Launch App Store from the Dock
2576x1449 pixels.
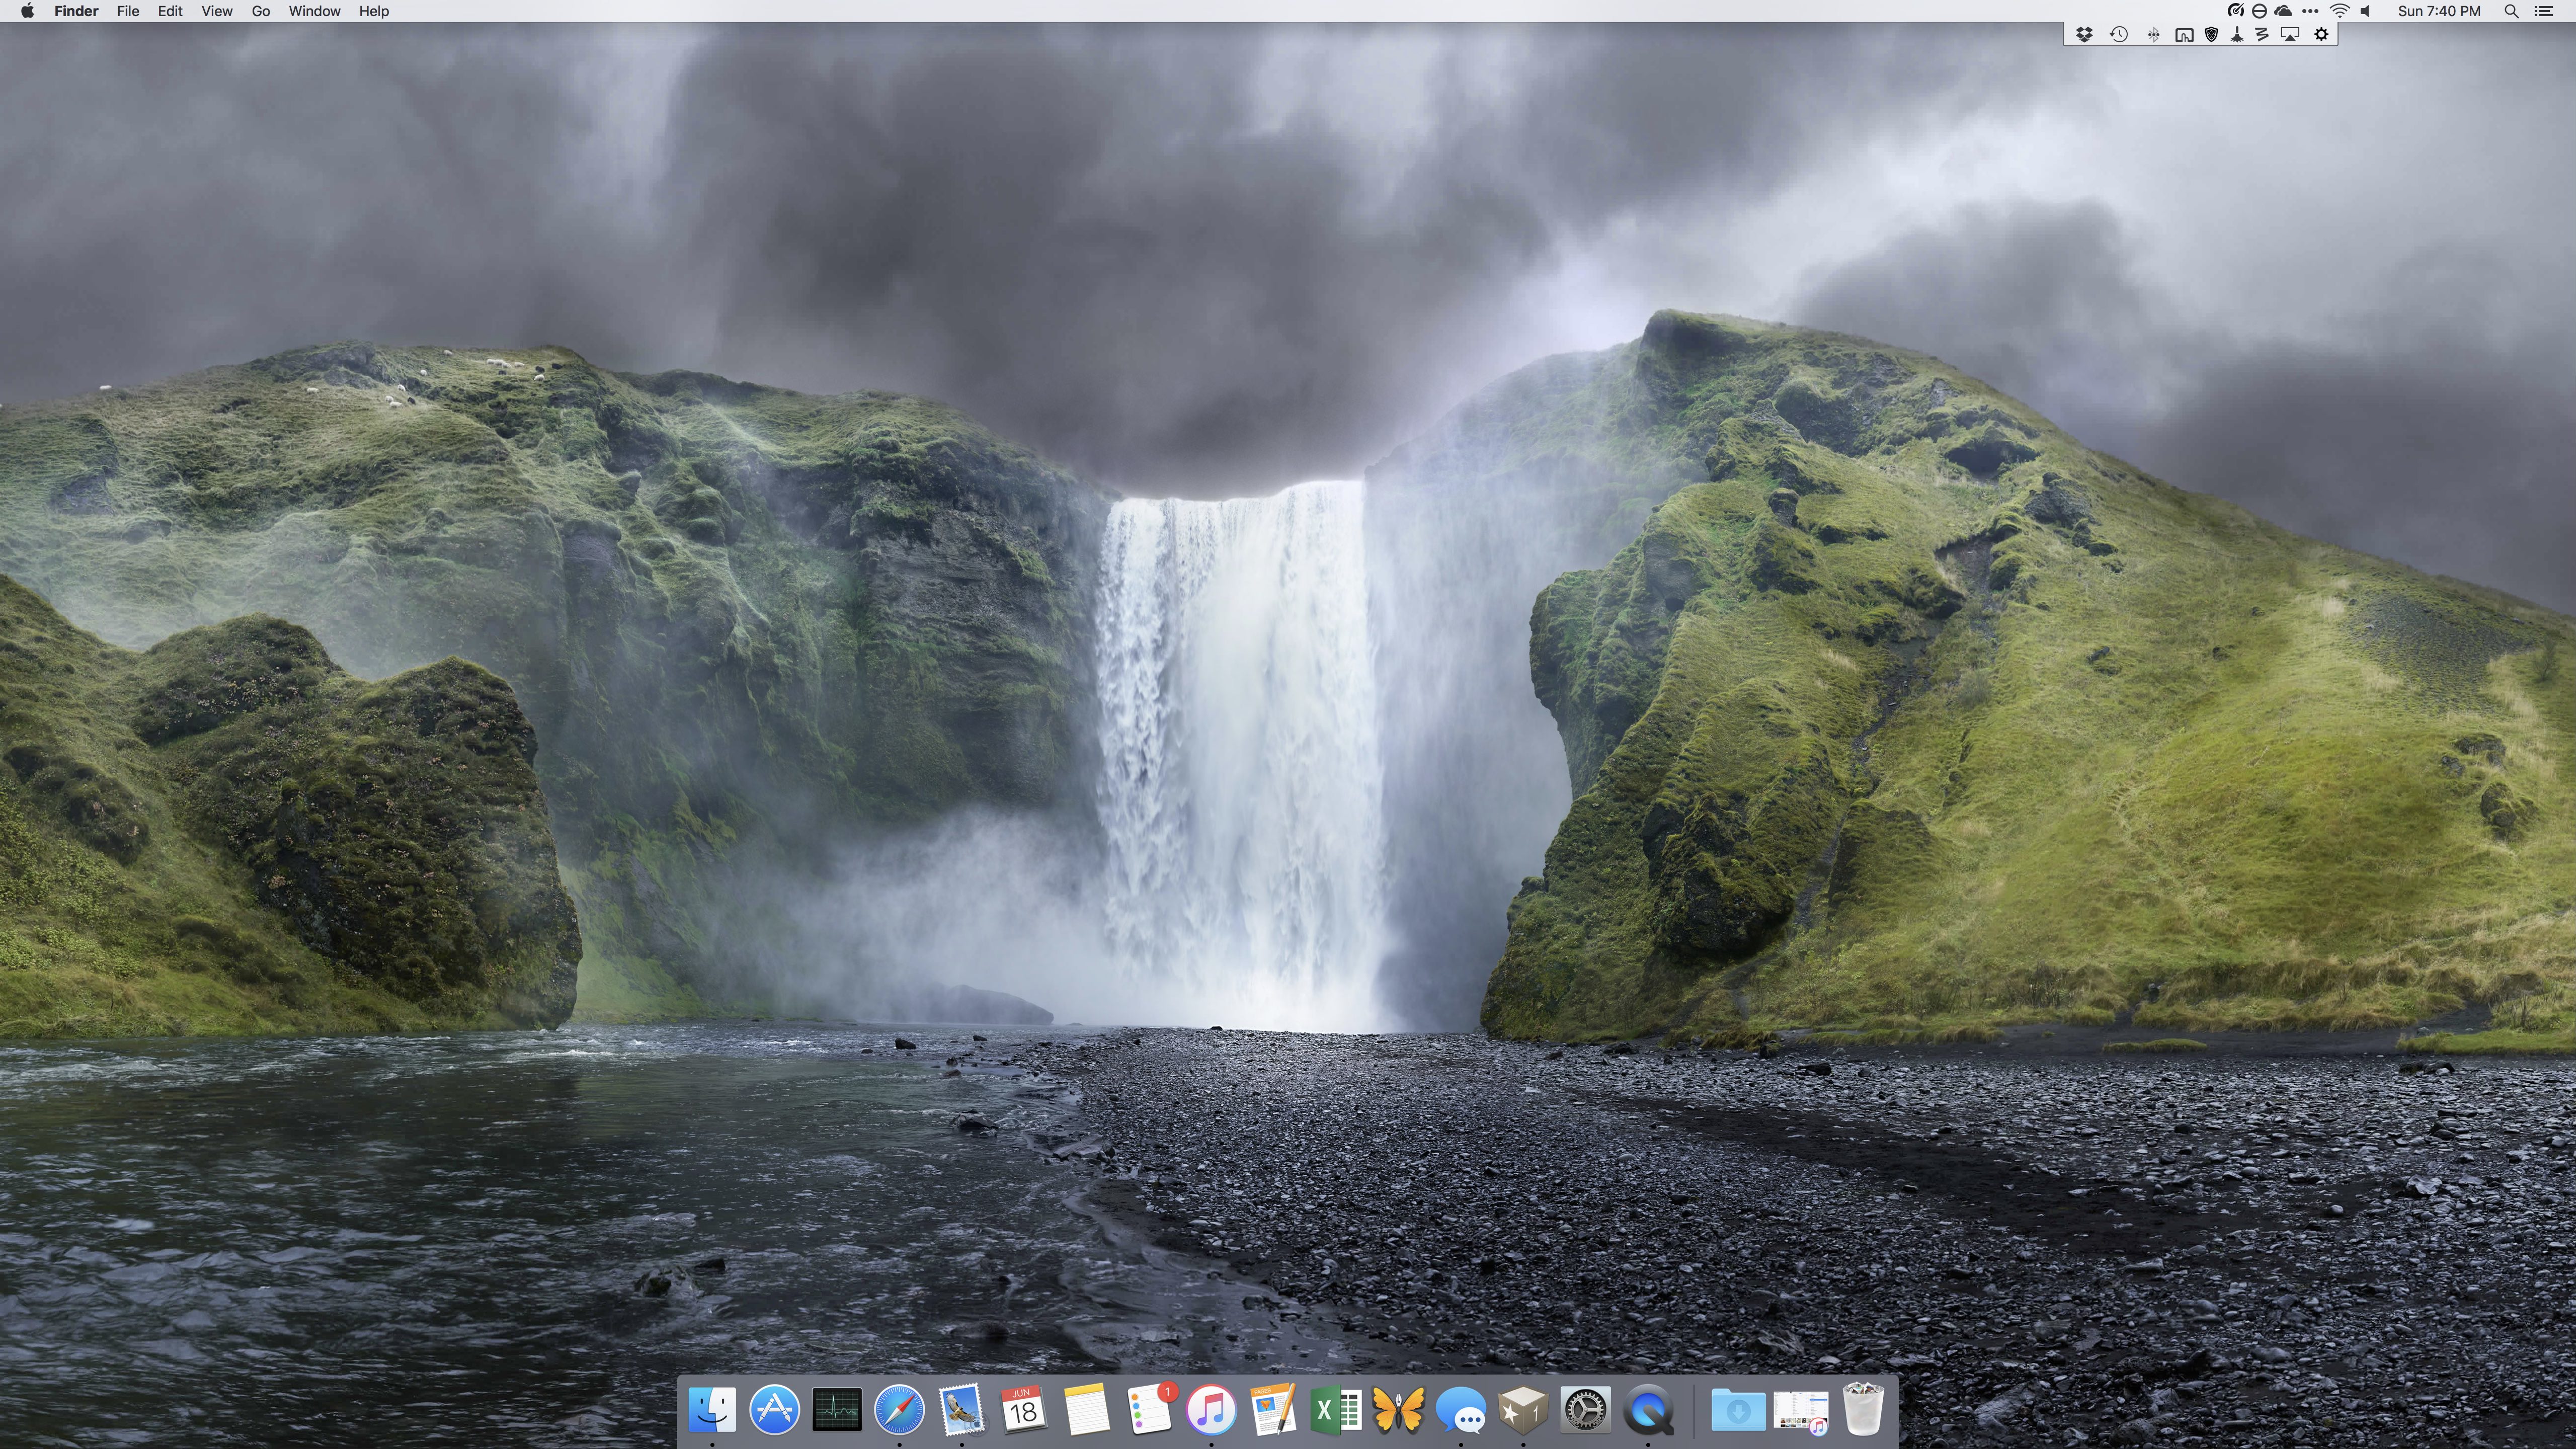774,1410
